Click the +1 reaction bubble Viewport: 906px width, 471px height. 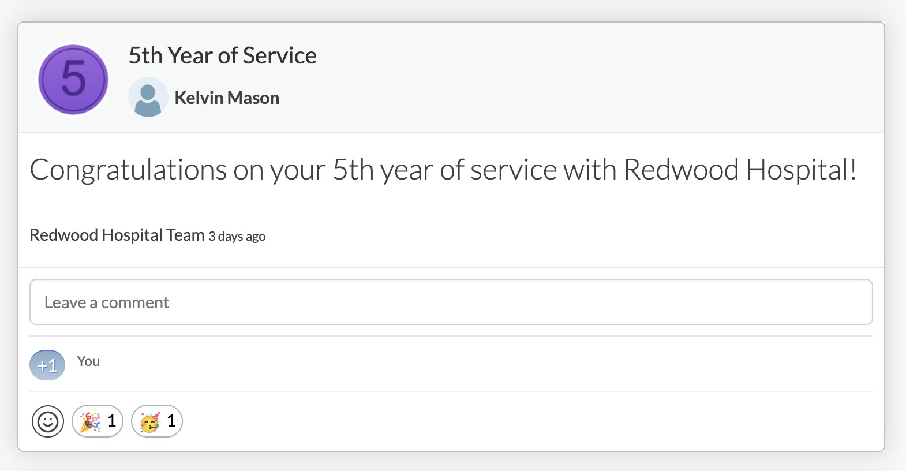(47, 365)
